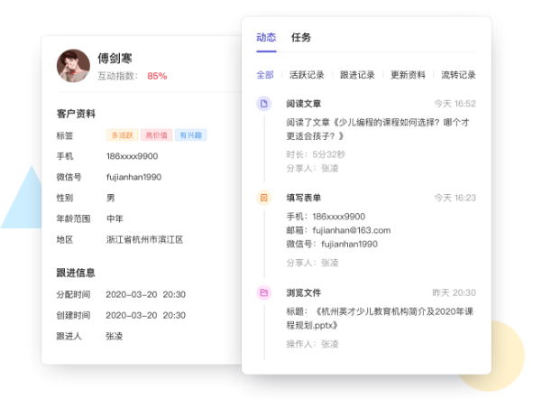Viewport: 533px width, 399px height.
Task: Click the 高价值 tag
Action: point(156,135)
